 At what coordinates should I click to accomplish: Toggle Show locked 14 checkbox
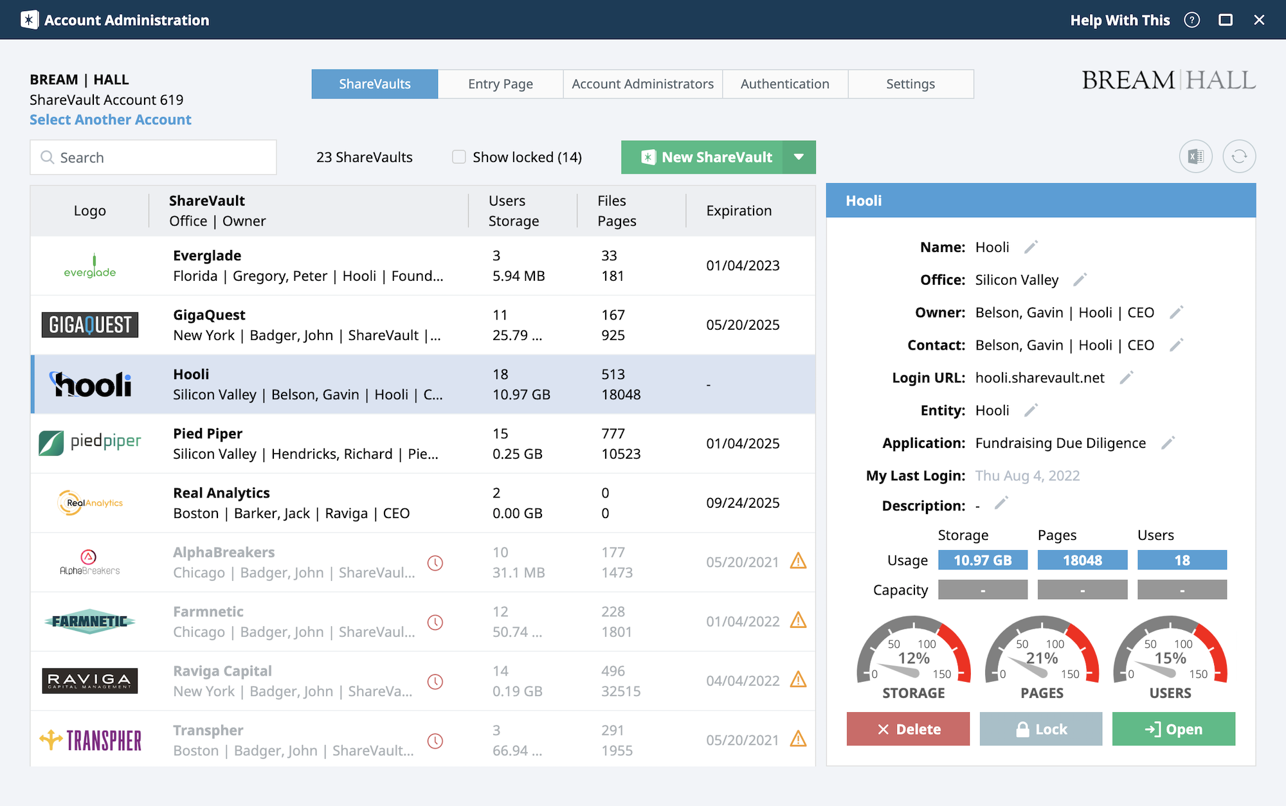pyautogui.click(x=456, y=156)
